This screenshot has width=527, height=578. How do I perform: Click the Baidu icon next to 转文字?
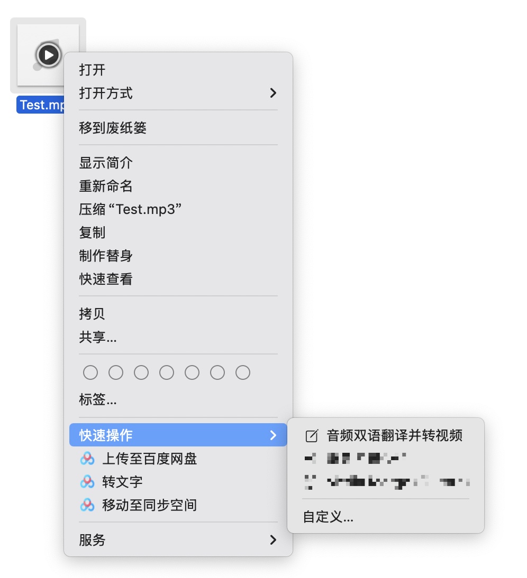(x=87, y=482)
